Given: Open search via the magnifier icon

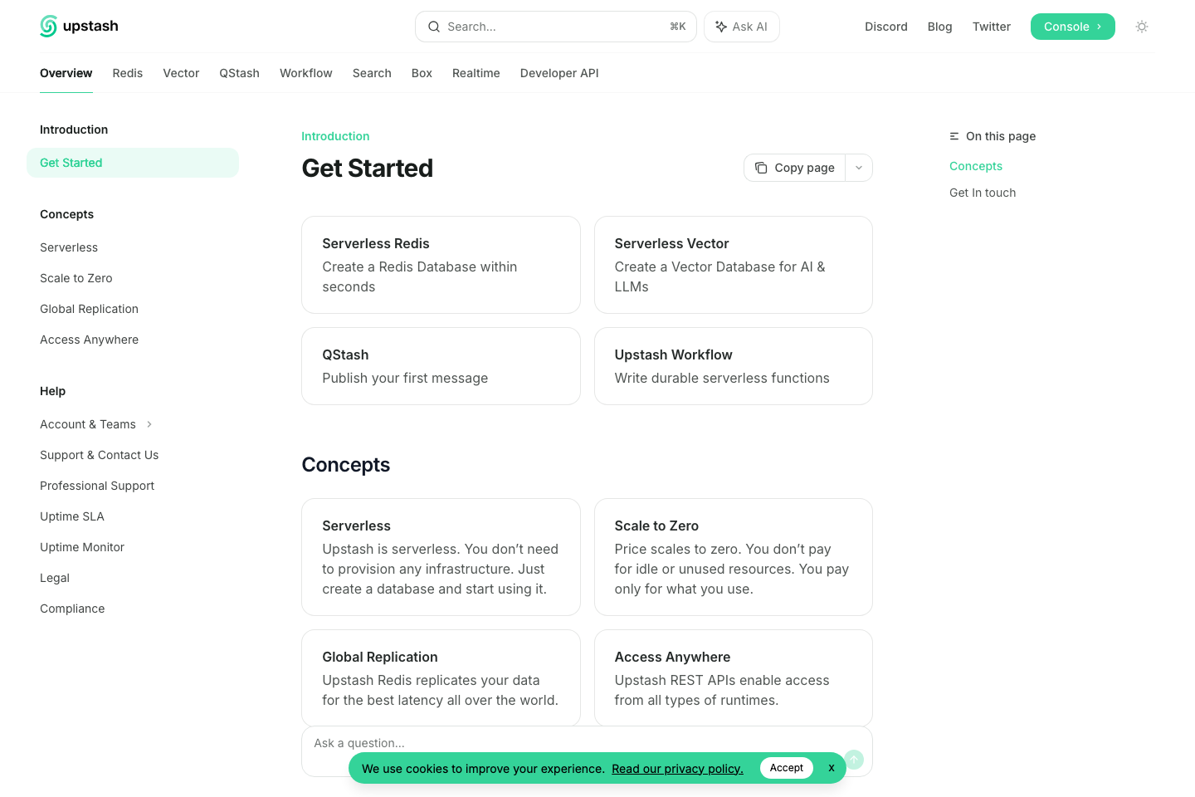Looking at the screenshot, I should [434, 27].
